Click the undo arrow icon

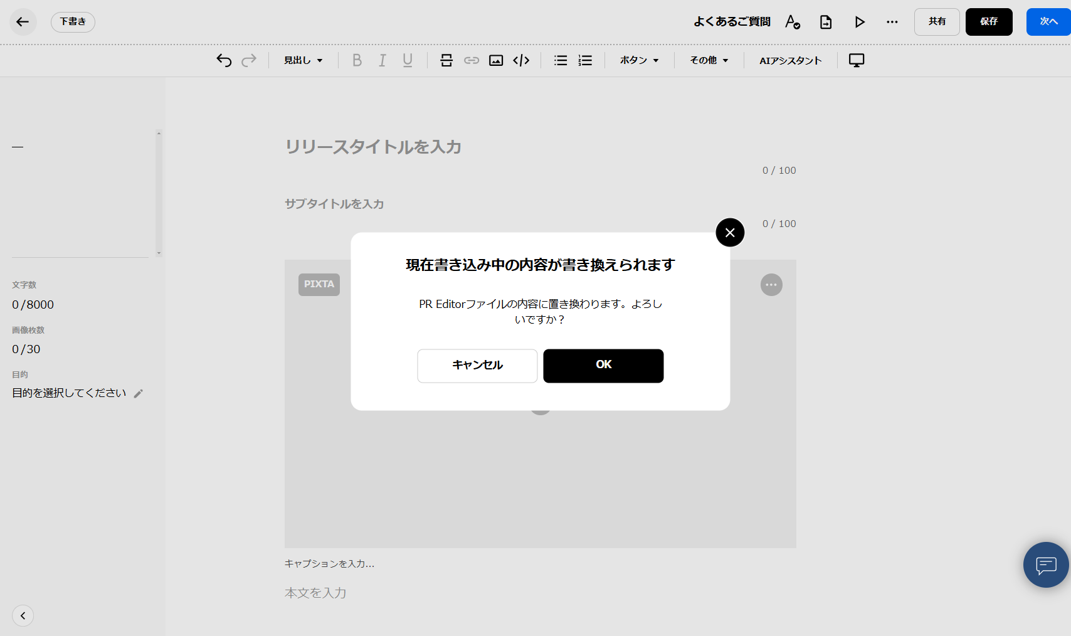pos(224,60)
